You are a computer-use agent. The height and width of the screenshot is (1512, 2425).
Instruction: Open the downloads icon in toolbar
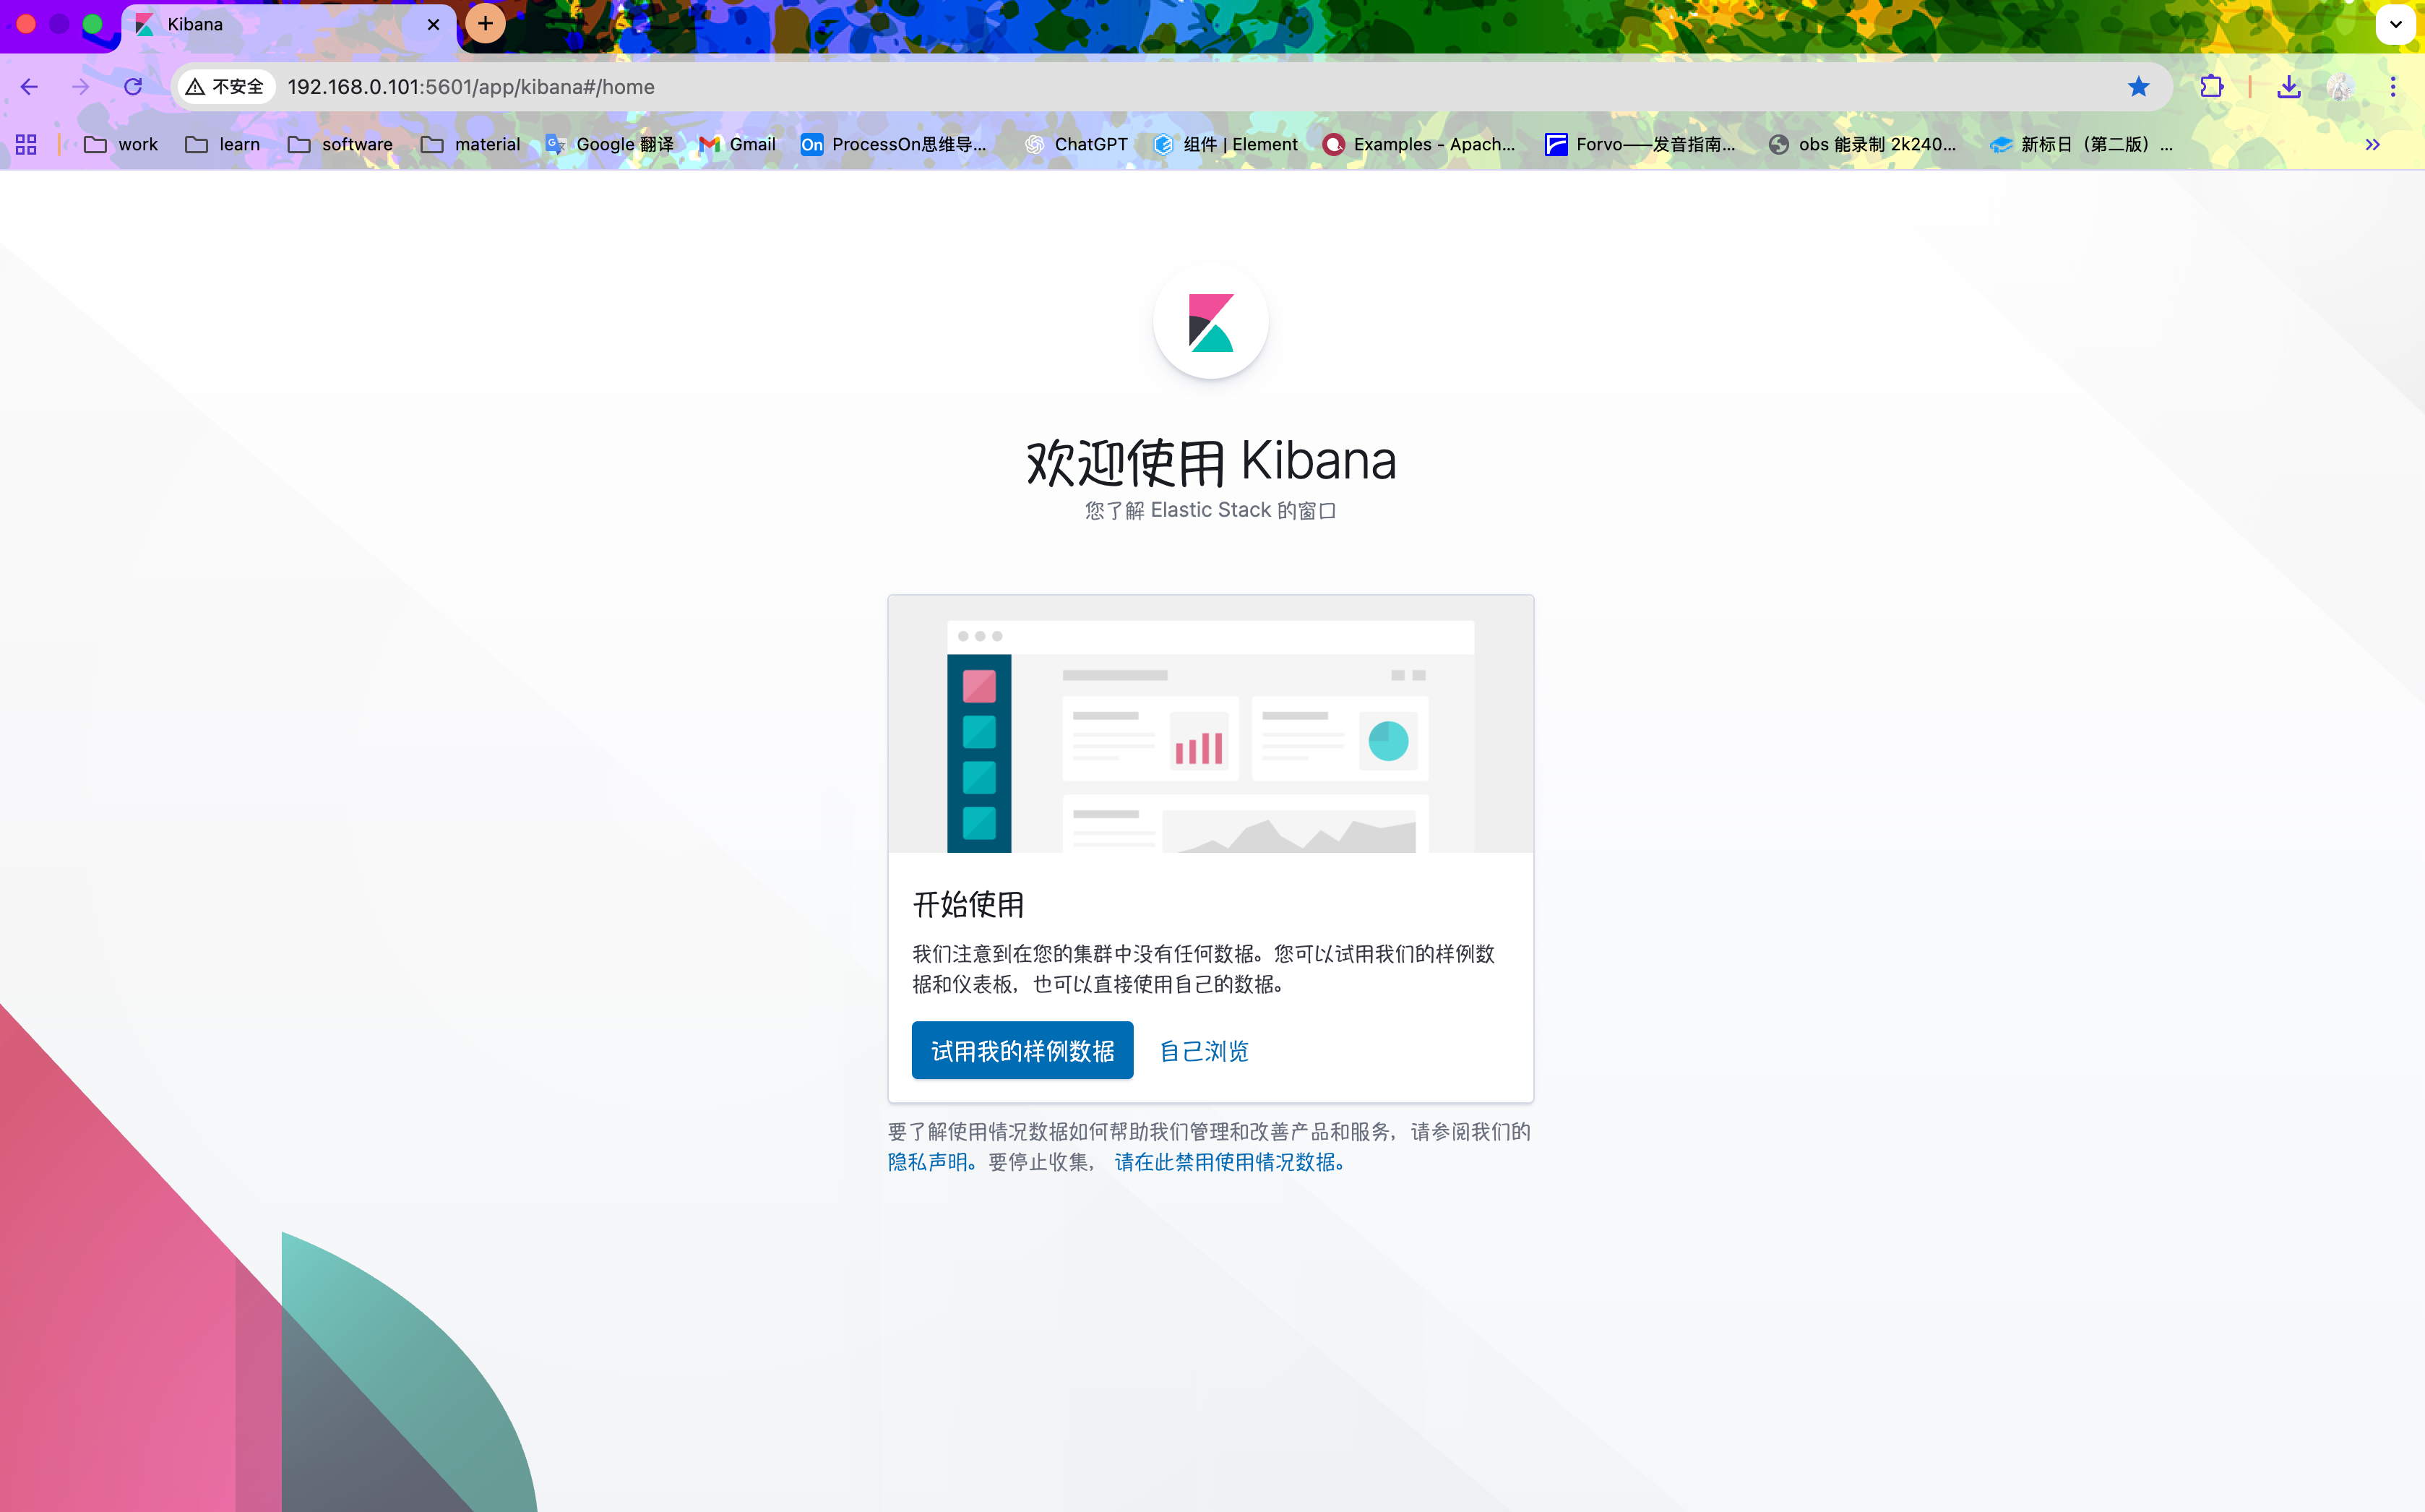coord(2288,87)
